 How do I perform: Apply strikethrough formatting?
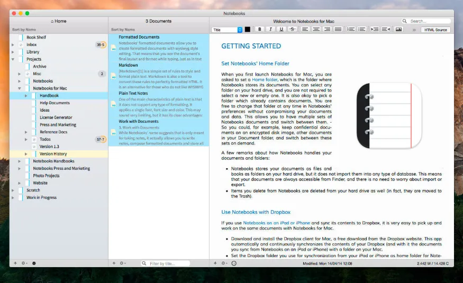tap(292, 29)
